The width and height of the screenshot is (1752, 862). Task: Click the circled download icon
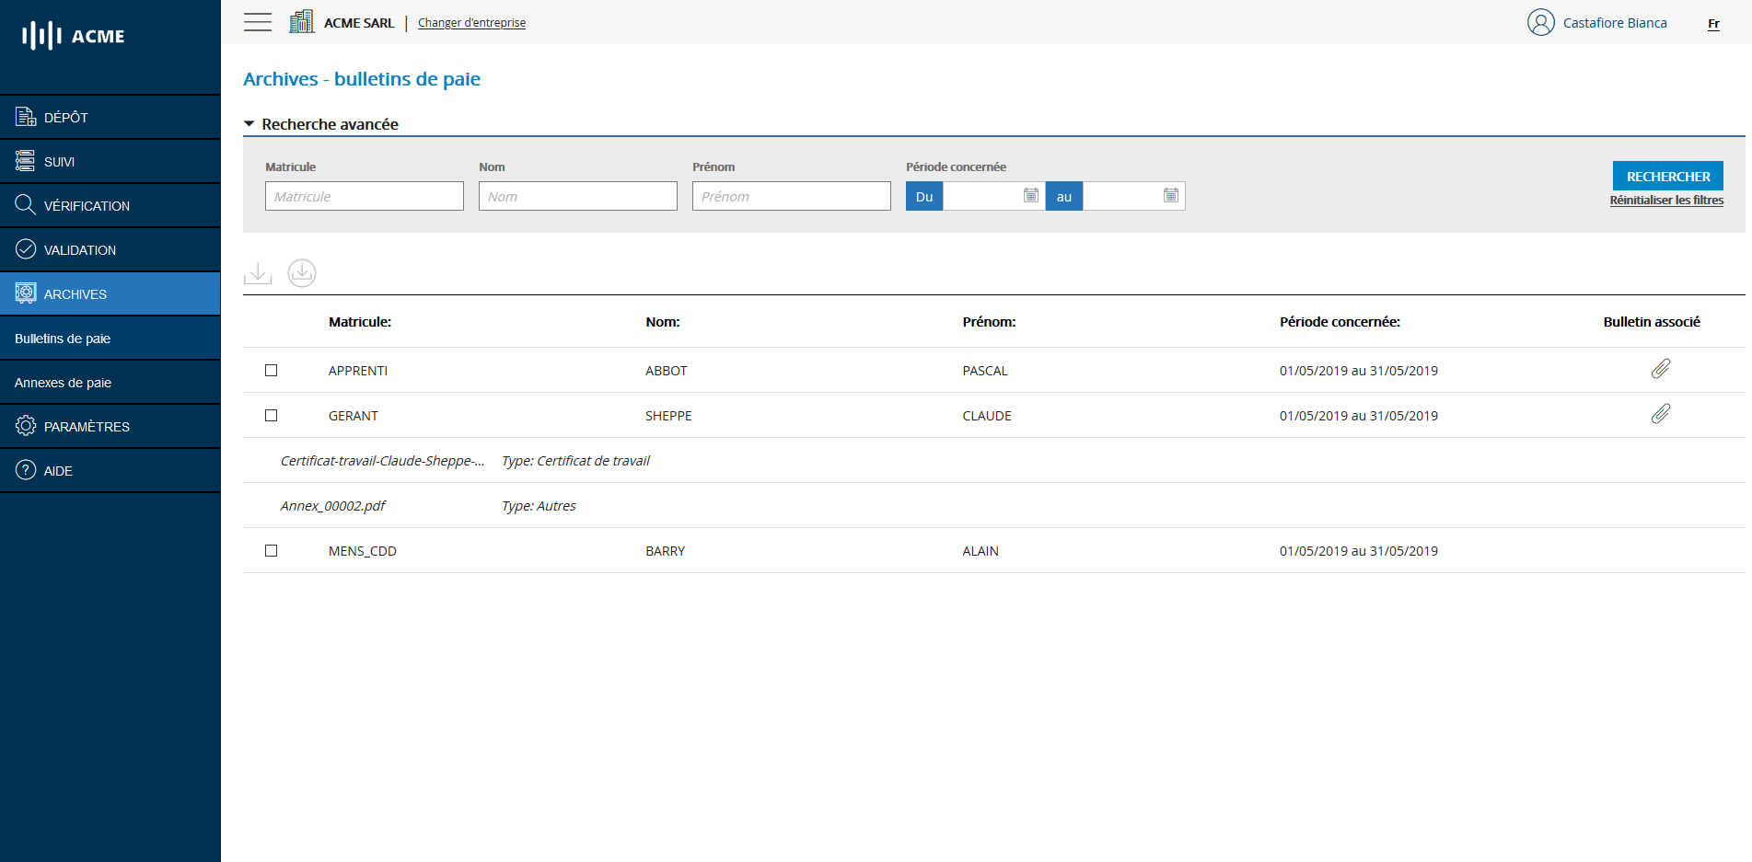tap(301, 273)
